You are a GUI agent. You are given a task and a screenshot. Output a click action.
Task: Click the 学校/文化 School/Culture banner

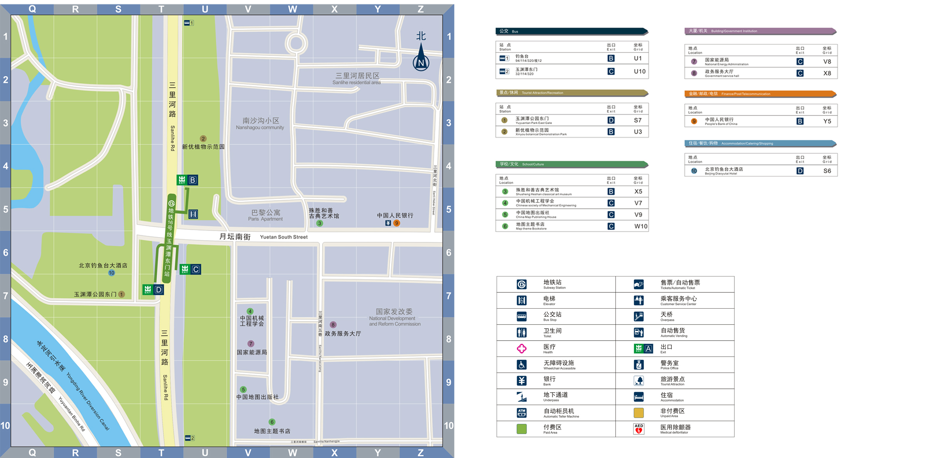(x=572, y=164)
